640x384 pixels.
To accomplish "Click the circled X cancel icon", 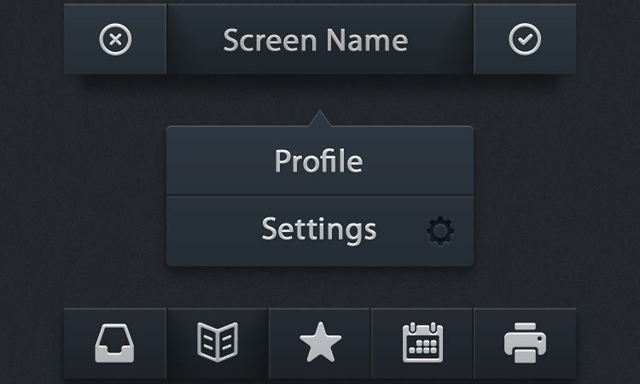I will [x=115, y=39].
